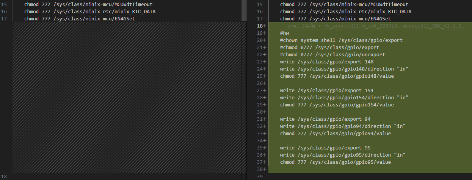Click added line number 19+ in right gutter
Image resolution: width=472 pixels, height=180 pixels.
click(262, 33)
